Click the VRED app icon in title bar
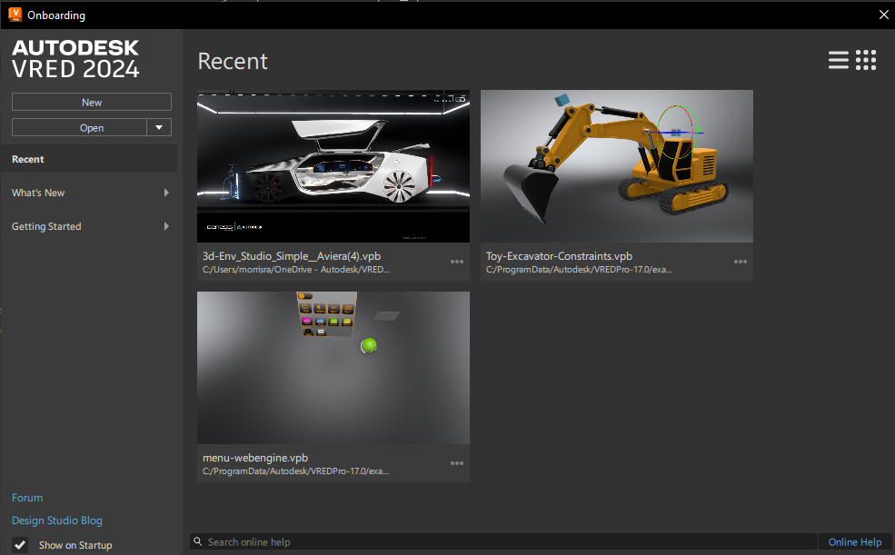 click(x=15, y=15)
